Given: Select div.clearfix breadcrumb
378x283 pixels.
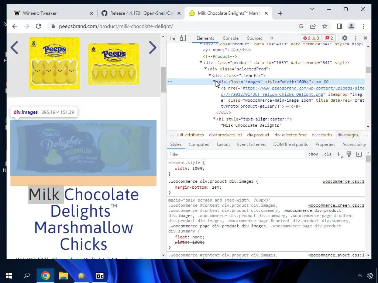Looking at the screenshot, I should (322, 135).
